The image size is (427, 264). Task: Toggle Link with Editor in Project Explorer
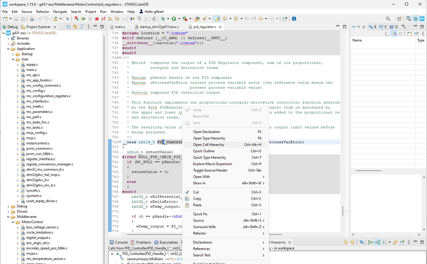75,27
